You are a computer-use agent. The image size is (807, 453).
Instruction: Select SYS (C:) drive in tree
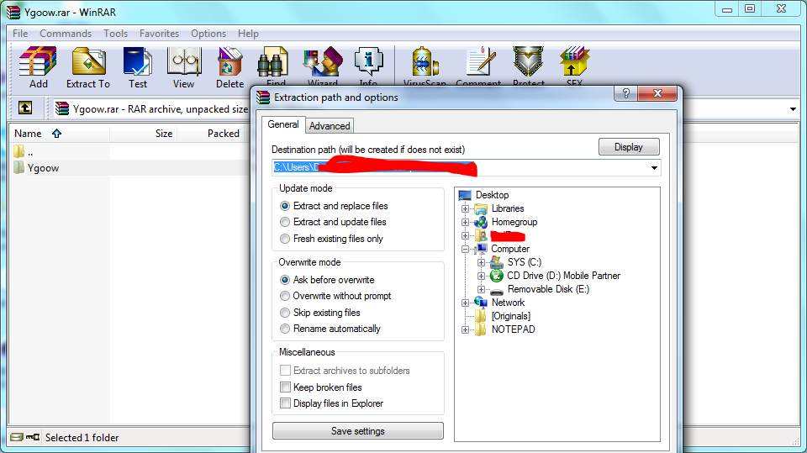pyautogui.click(x=524, y=262)
